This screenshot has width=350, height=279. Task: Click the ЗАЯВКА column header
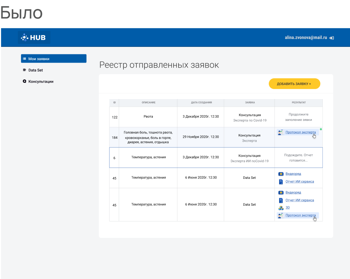coord(250,103)
